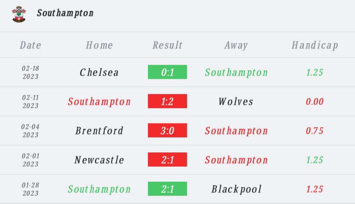Image resolution: width=355 pixels, height=204 pixels.
Task: Select Newcastle home team
Action: click(x=99, y=160)
